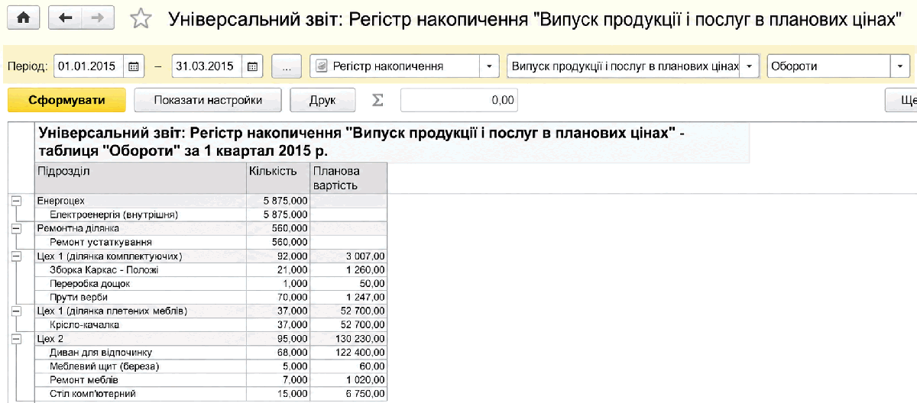Select Крісло-качалка cell

tap(141, 324)
